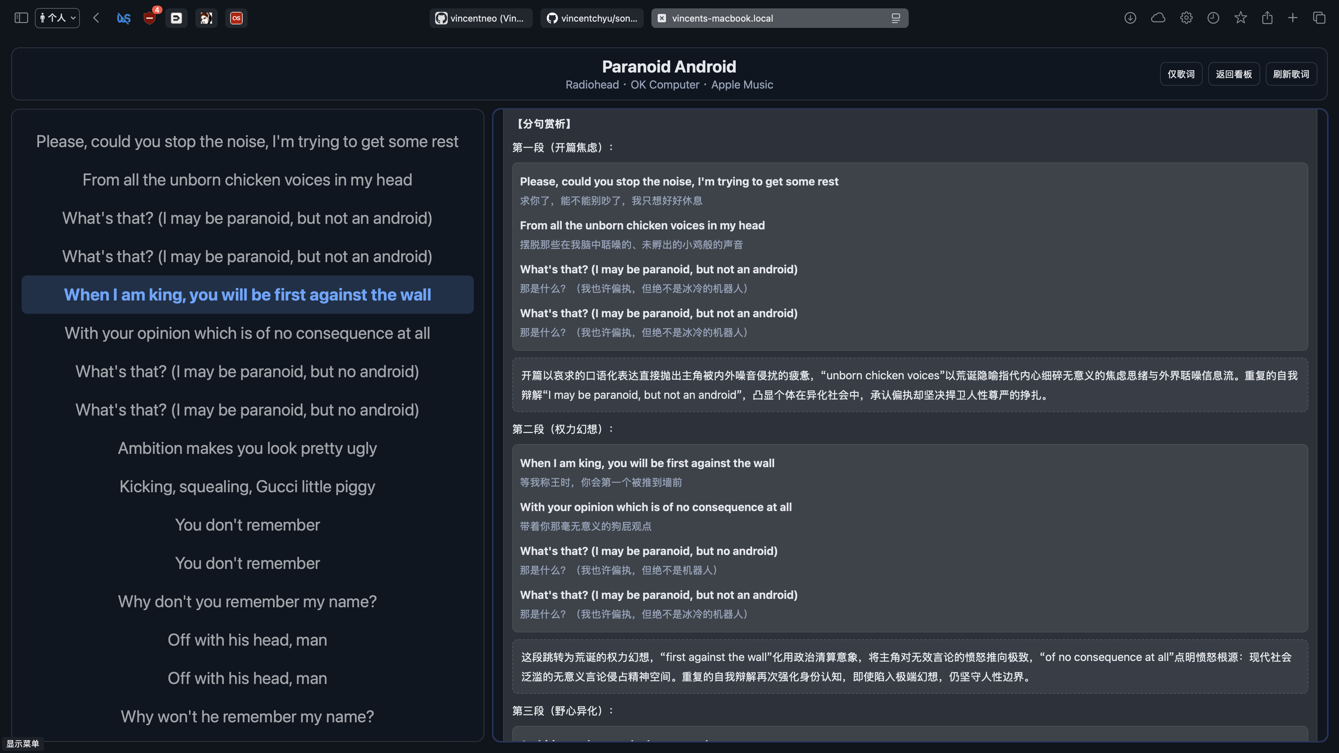Toggle the Reader view icon in the address bar
The height and width of the screenshot is (753, 1339).
coord(895,18)
